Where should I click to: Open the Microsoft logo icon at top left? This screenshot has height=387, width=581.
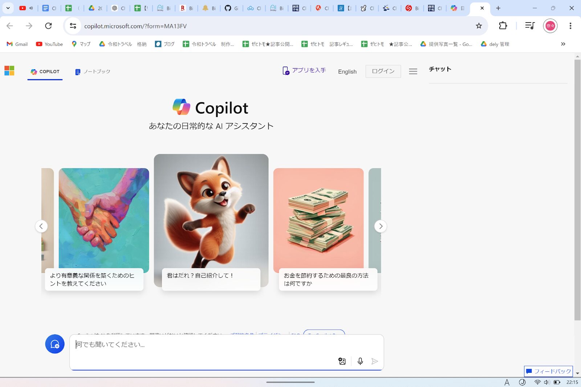[9, 71]
